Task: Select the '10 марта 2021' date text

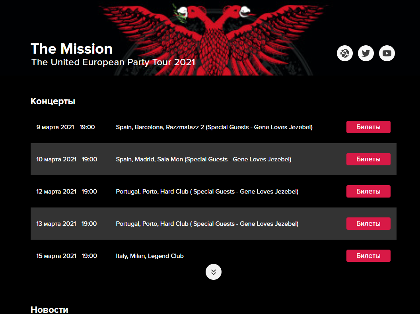Action: [x=56, y=159]
